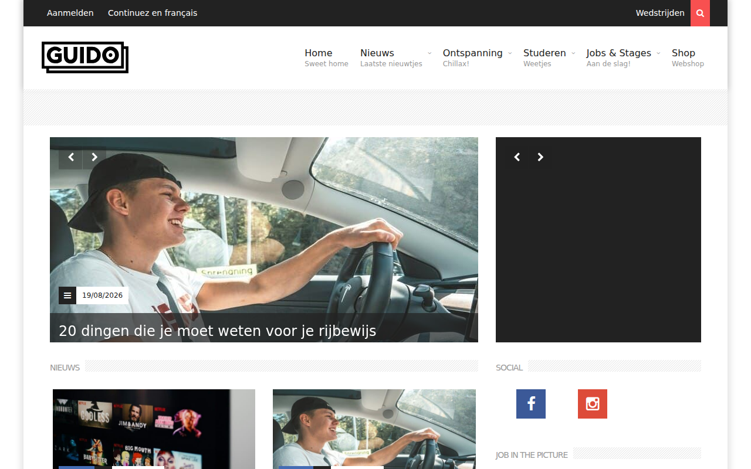Show next item in dark sidebar slider

coord(540,157)
